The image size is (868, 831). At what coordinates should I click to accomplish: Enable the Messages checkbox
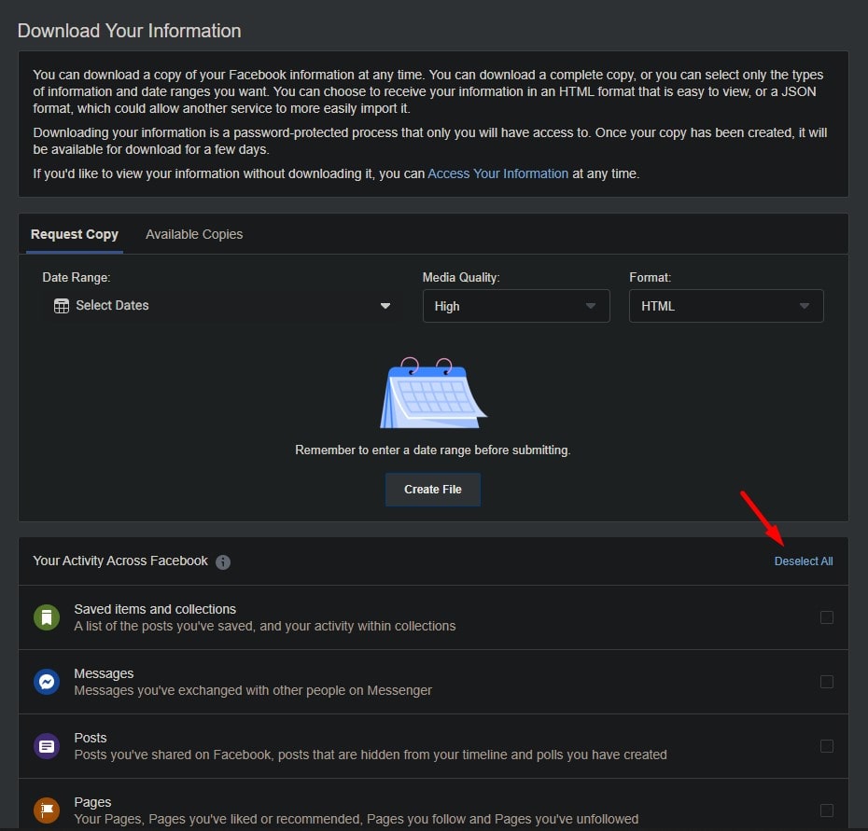click(x=826, y=682)
